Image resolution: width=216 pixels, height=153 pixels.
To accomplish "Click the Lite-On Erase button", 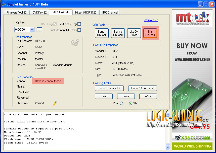I will point(134,33).
